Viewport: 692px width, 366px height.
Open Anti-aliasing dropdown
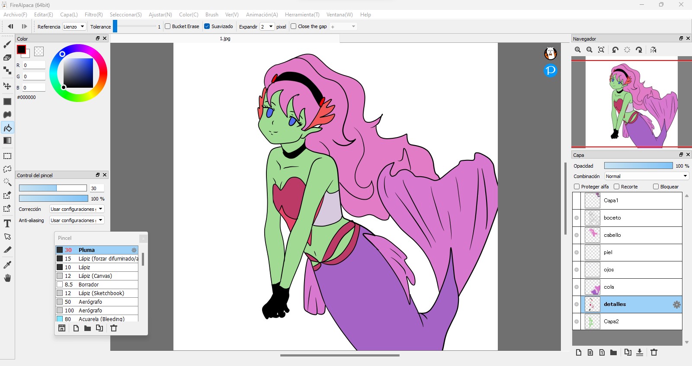tap(77, 220)
